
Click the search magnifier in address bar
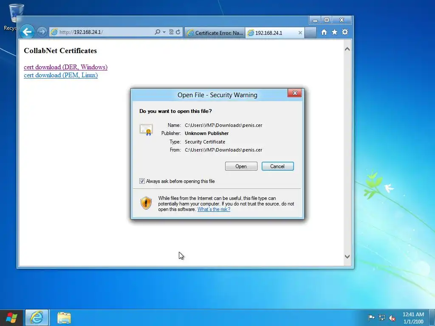tap(157, 32)
